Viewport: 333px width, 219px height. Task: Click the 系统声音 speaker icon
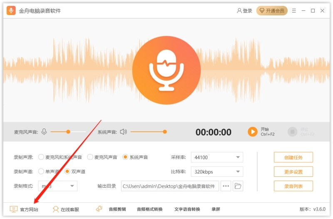pos(123,132)
